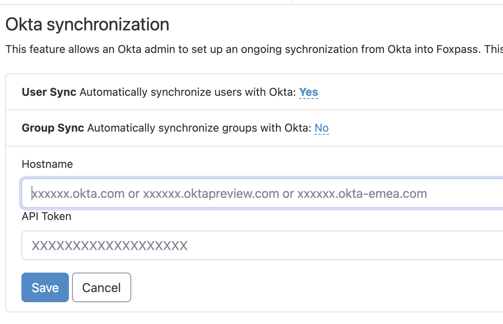
Task: Toggle User Sync 'Yes' value
Action: pos(308,92)
